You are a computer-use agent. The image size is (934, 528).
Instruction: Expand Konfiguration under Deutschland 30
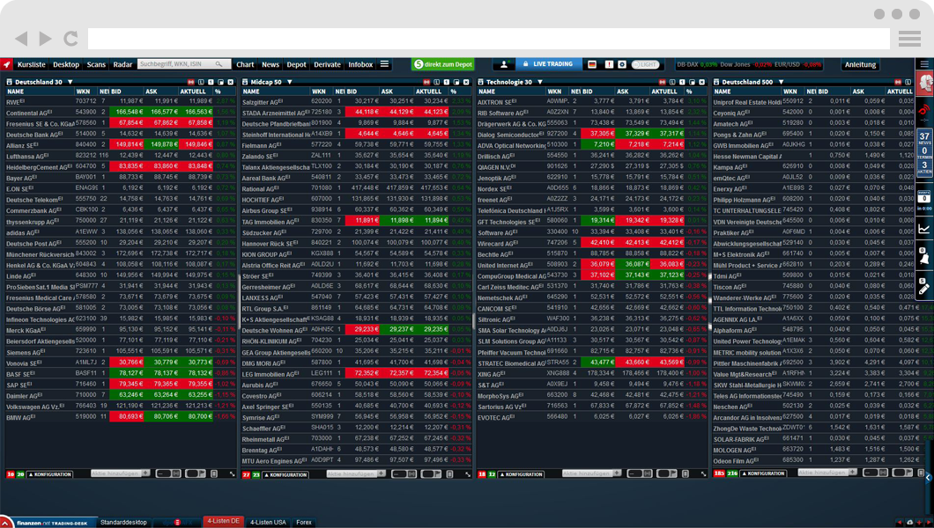(x=50, y=474)
